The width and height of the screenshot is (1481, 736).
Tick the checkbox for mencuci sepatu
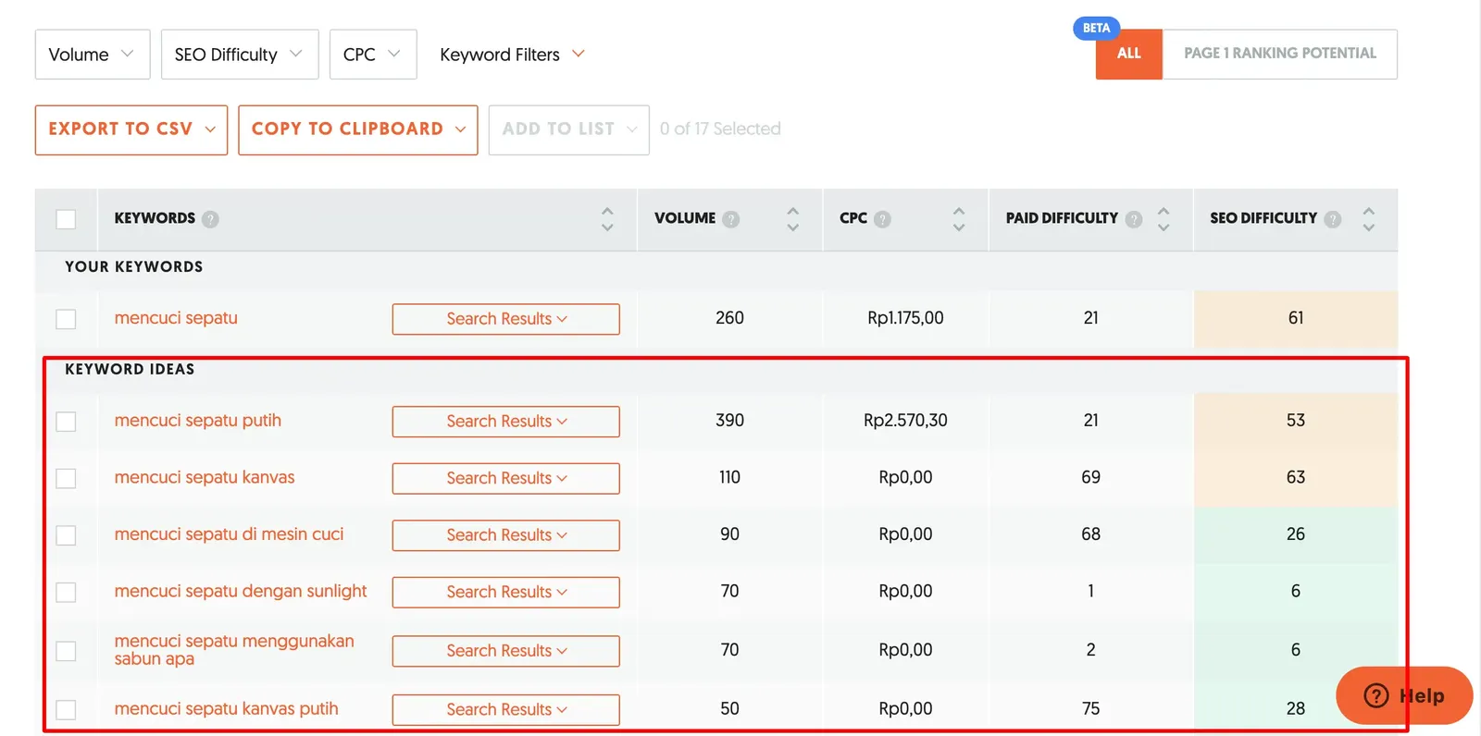pos(66,319)
